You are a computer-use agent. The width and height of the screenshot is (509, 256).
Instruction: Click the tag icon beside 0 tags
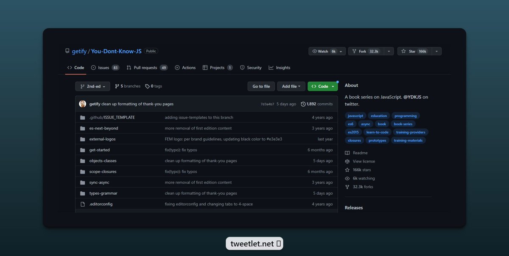click(147, 85)
